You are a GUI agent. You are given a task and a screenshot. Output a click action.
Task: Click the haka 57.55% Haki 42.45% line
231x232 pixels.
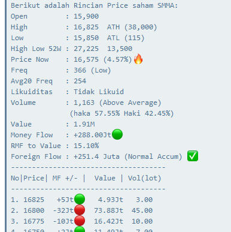click(121, 113)
